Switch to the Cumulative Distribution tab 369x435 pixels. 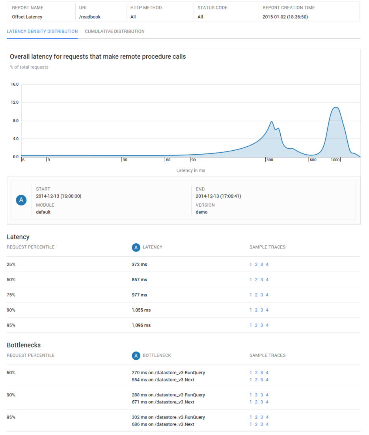point(114,31)
